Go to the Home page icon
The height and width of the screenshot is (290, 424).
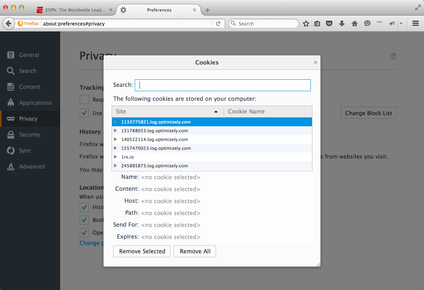355,24
